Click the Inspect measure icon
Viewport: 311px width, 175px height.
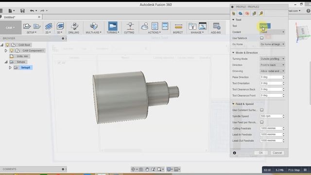[178, 26]
